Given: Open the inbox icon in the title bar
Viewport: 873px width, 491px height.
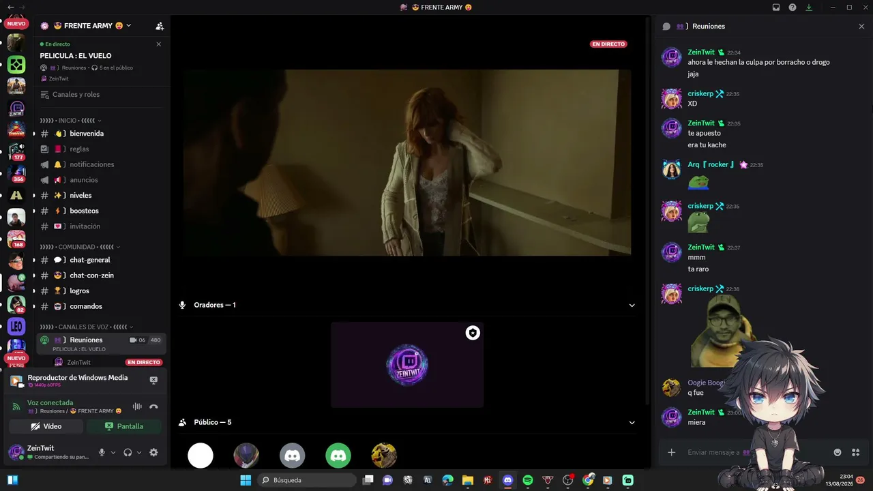Looking at the screenshot, I should (776, 8).
